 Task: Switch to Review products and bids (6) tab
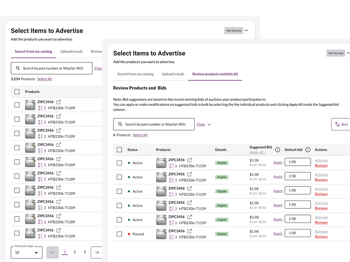click(215, 74)
